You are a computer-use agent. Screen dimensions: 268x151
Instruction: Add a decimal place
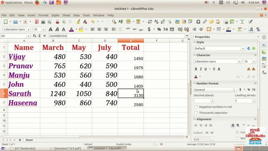tap(180, 29)
